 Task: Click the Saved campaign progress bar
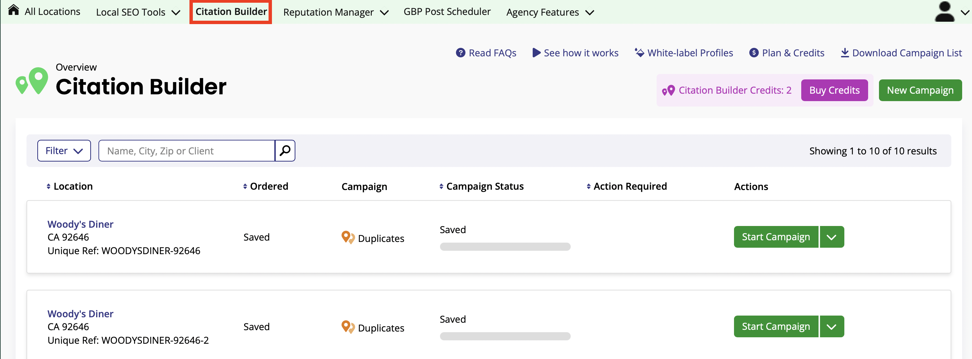click(505, 247)
